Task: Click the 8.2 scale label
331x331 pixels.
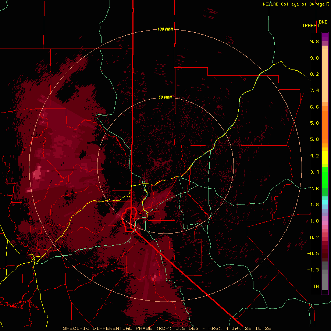Action: [314, 74]
